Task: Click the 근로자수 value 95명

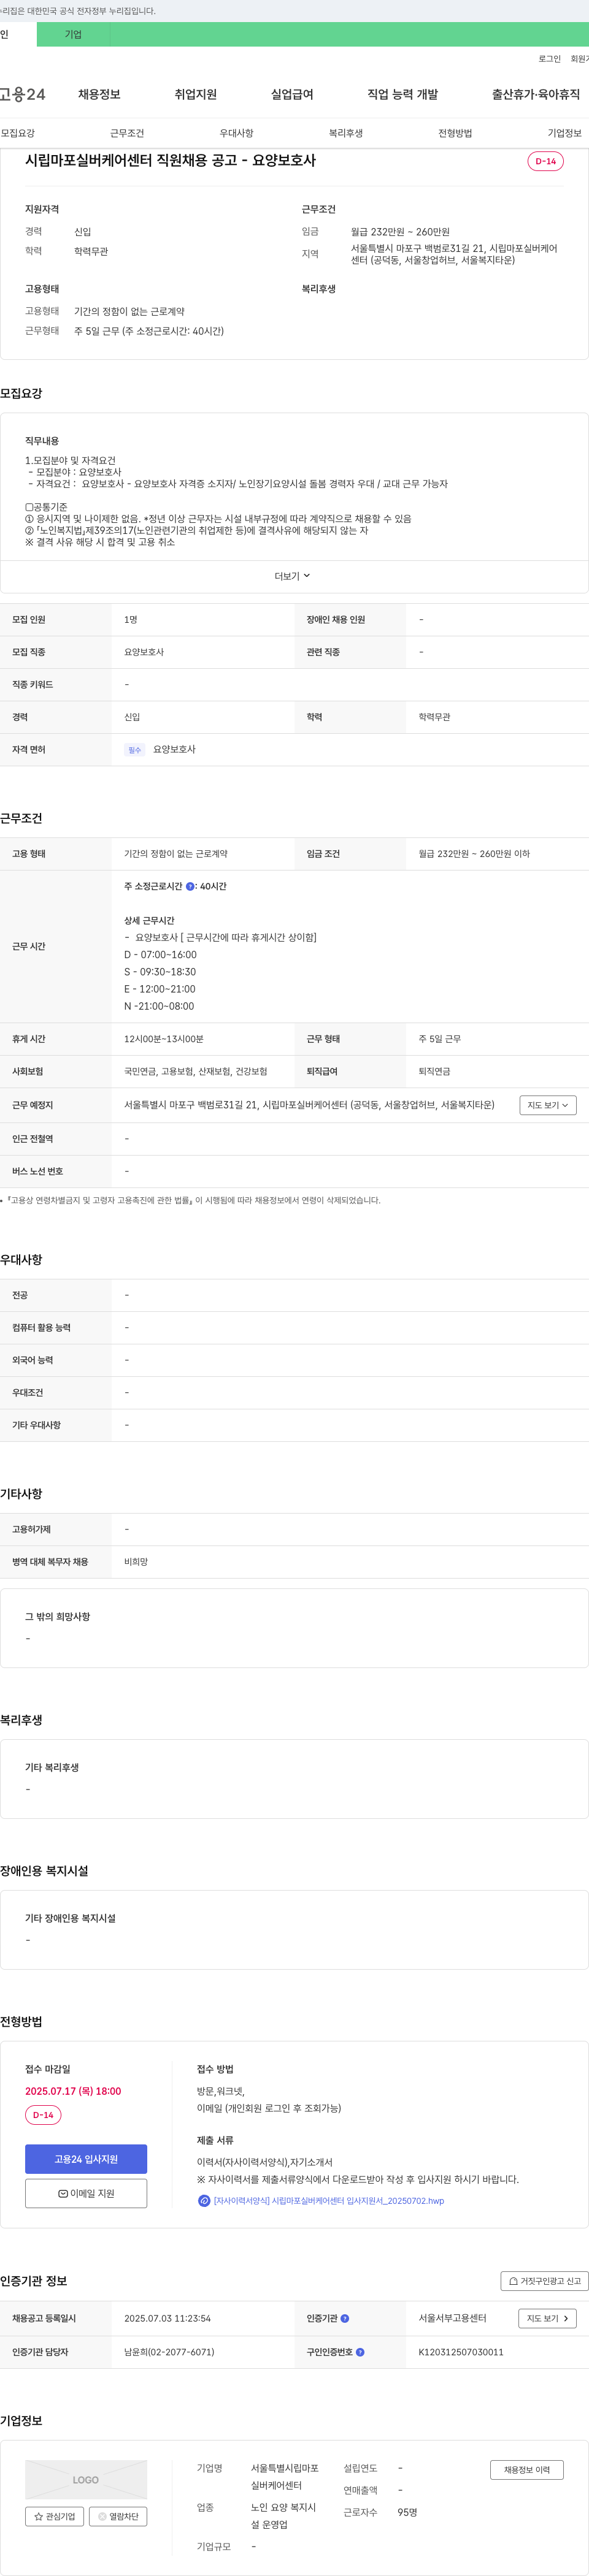Action: pyautogui.click(x=407, y=2512)
